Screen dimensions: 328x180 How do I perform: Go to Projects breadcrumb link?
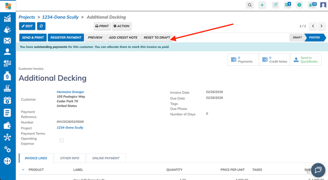[x=27, y=17]
